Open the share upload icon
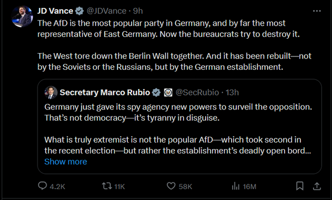 317,186
